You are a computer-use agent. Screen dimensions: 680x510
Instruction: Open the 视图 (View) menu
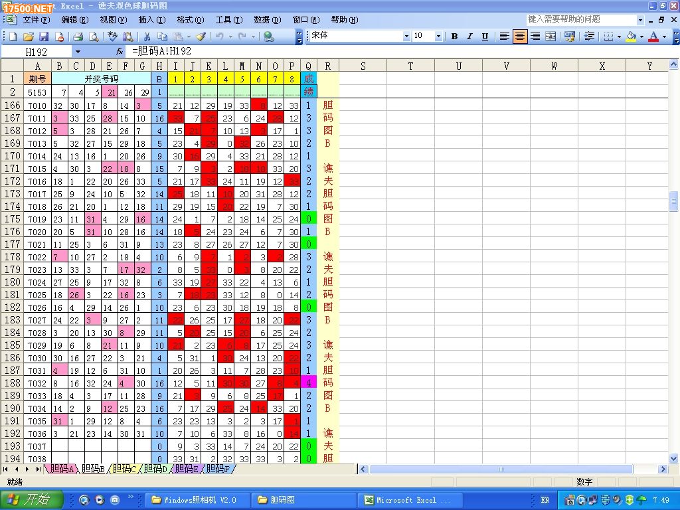[x=113, y=20]
